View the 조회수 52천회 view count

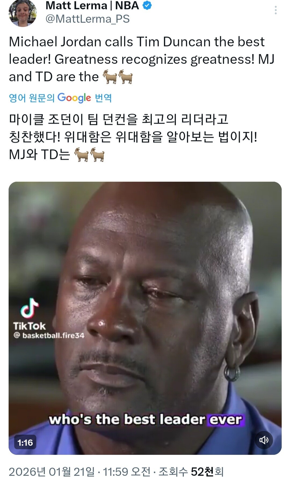point(191,472)
